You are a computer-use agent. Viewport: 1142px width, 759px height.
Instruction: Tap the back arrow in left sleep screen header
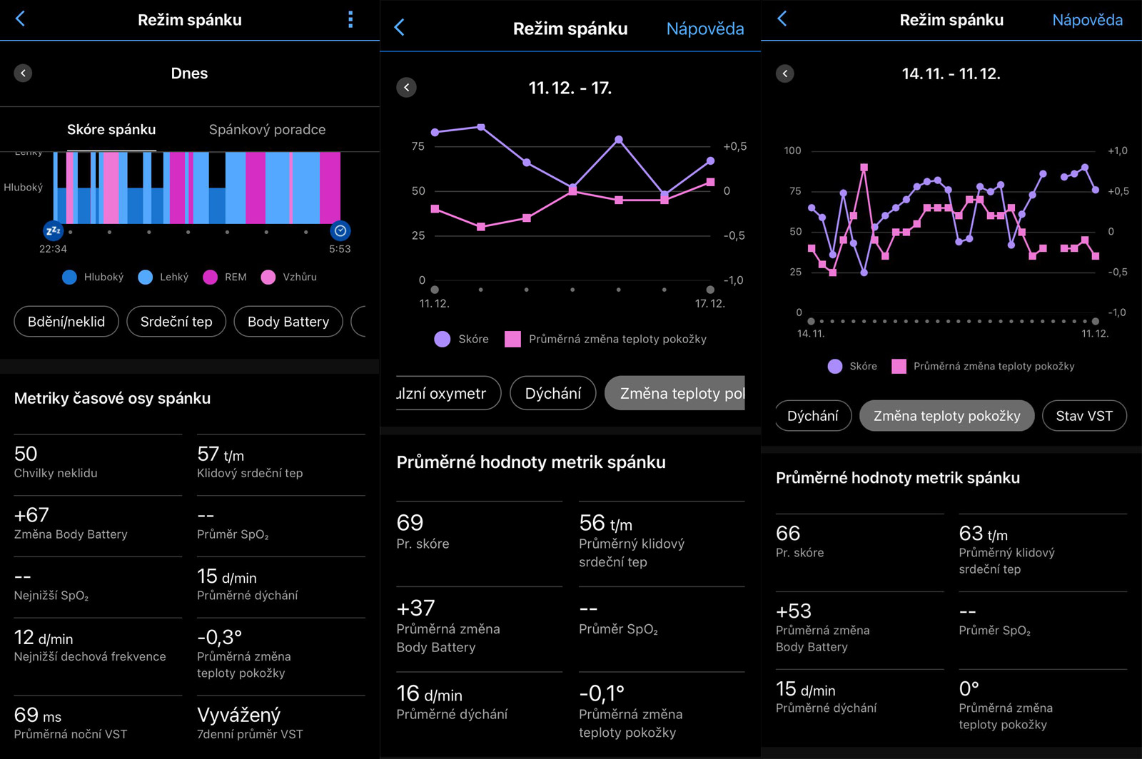[20, 19]
